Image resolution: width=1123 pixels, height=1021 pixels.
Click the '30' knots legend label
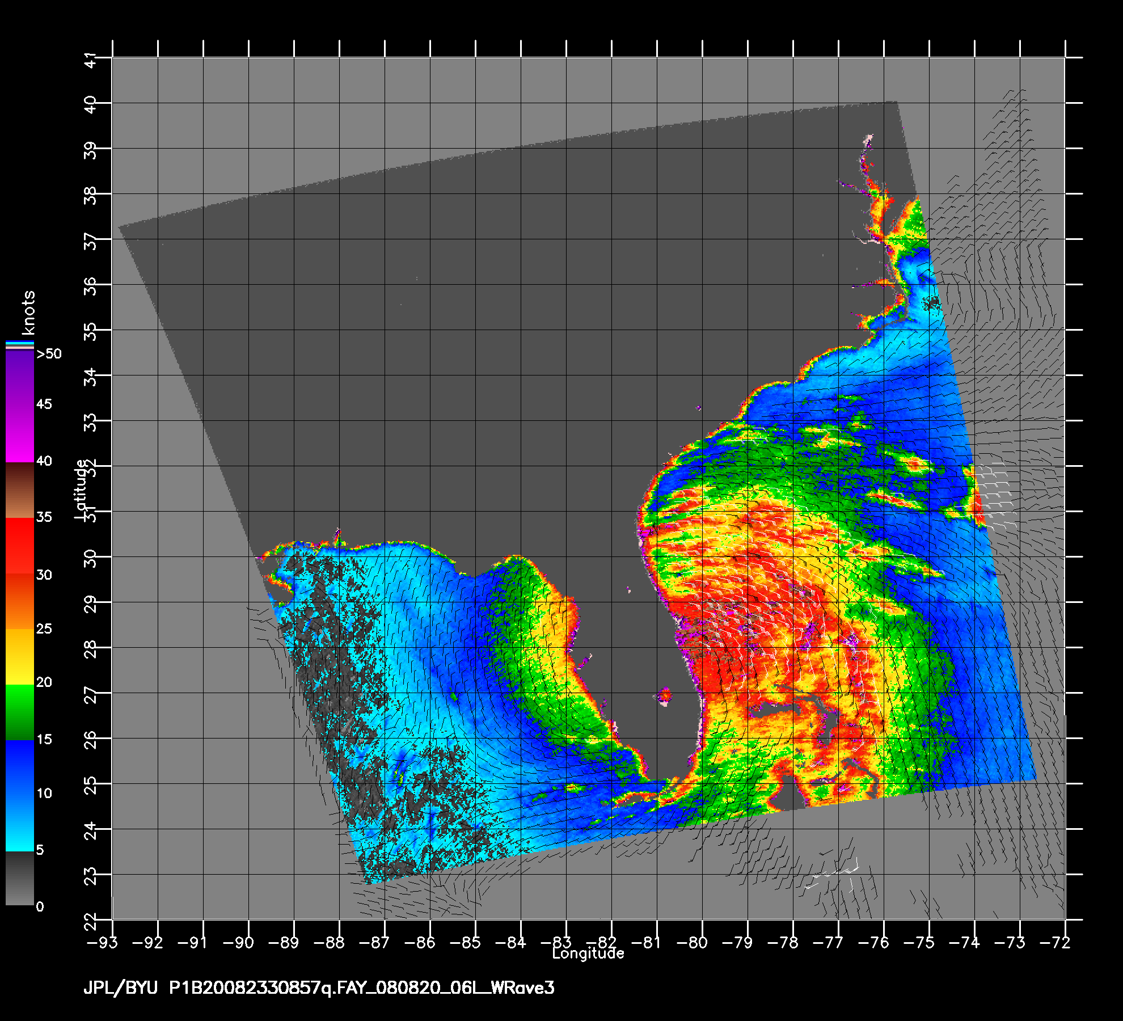44,575
